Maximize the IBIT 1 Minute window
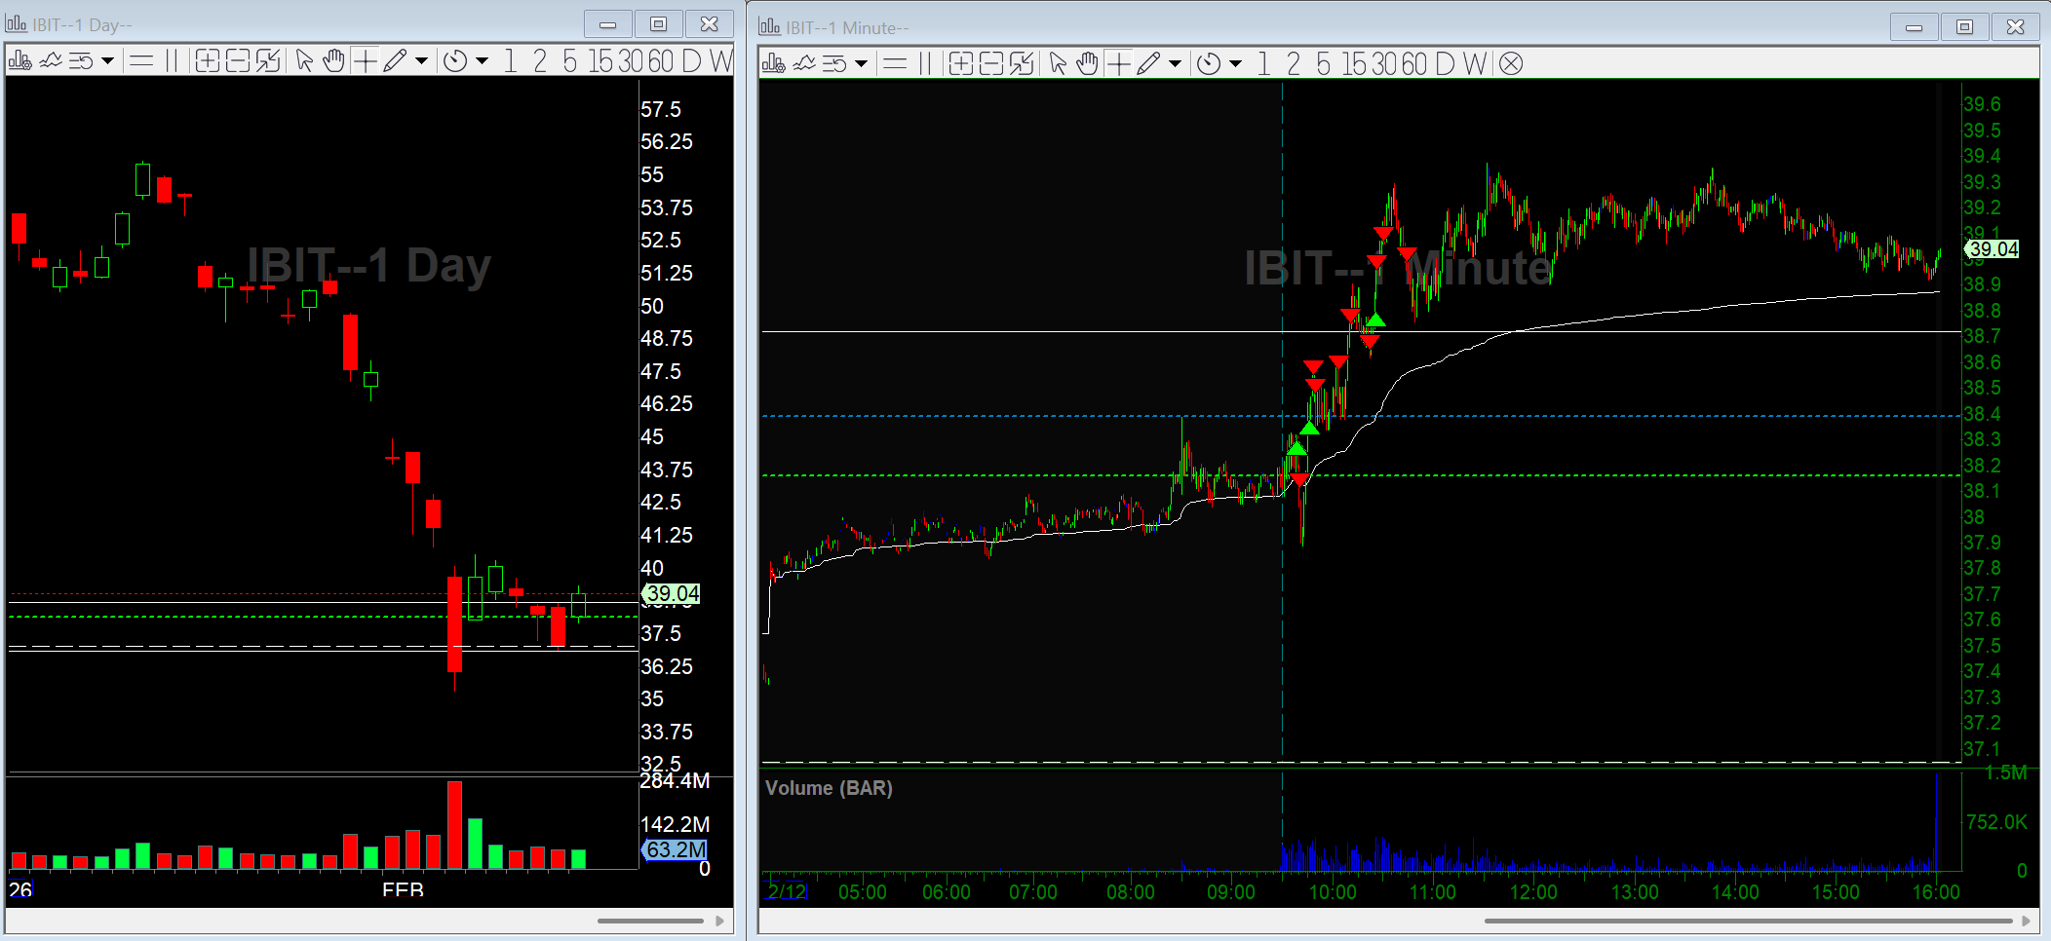The image size is (2051, 941). point(1965,27)
